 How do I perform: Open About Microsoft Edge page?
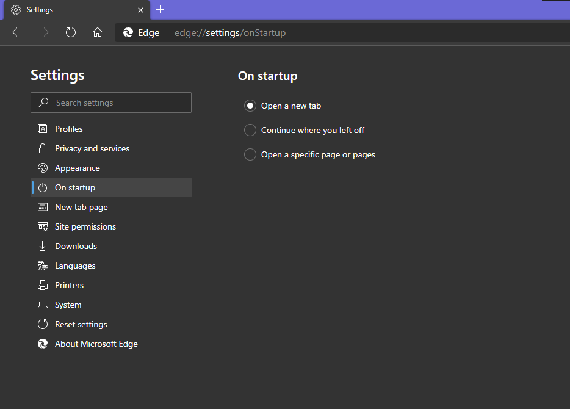click(x=96, y=344)
